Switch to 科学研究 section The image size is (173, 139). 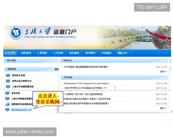coord(90,53)
